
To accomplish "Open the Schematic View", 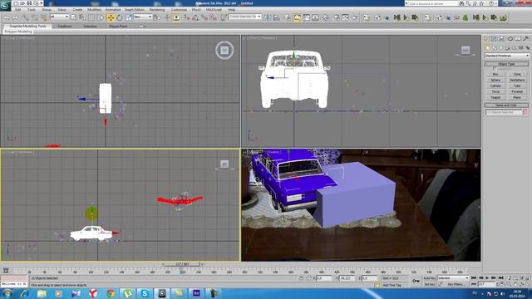I will 316,17.
